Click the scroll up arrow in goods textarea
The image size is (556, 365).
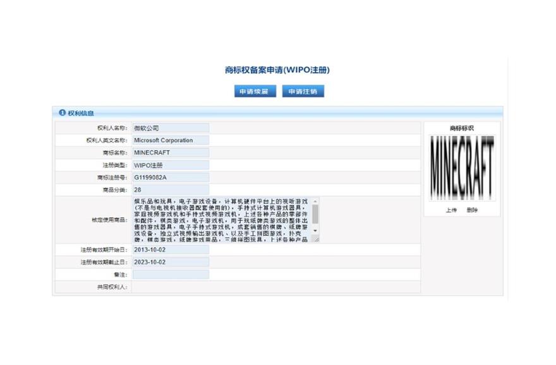(315, 201)
